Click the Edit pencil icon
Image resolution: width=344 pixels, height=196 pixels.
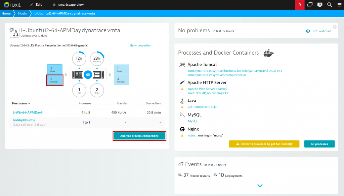(x=32, y=5)
